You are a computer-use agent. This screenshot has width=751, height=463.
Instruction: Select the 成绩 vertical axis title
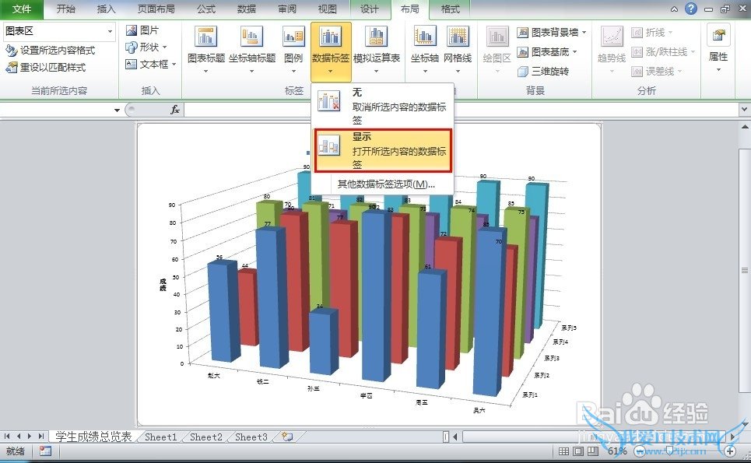click(163, 285)
